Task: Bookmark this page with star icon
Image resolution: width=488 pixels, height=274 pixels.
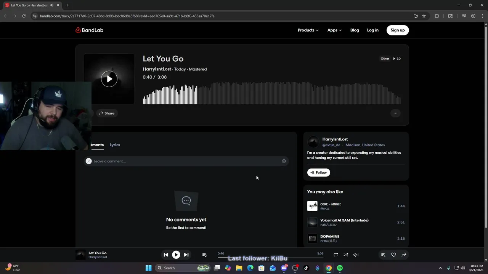Action: pyautogui.click(x=424, y=16)
